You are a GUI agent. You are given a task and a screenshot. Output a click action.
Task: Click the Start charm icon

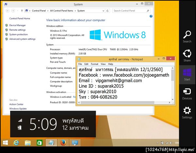(187, 75)
